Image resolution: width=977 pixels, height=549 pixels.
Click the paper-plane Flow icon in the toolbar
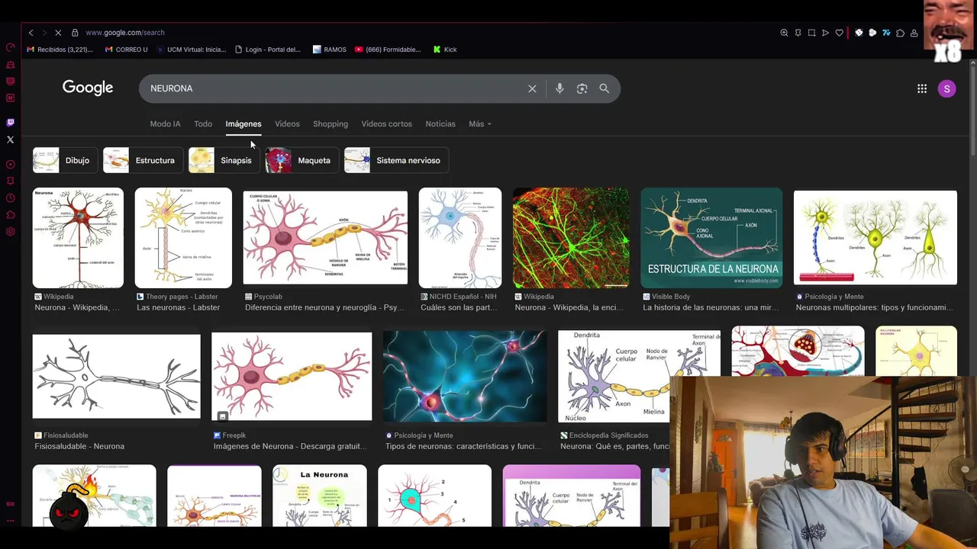click(x=825, y=33)
